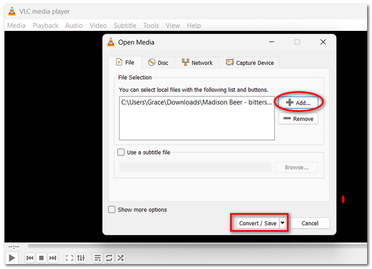Show the playlist panel icon
The width and height of the screenshot is (372, 269).
97,258
